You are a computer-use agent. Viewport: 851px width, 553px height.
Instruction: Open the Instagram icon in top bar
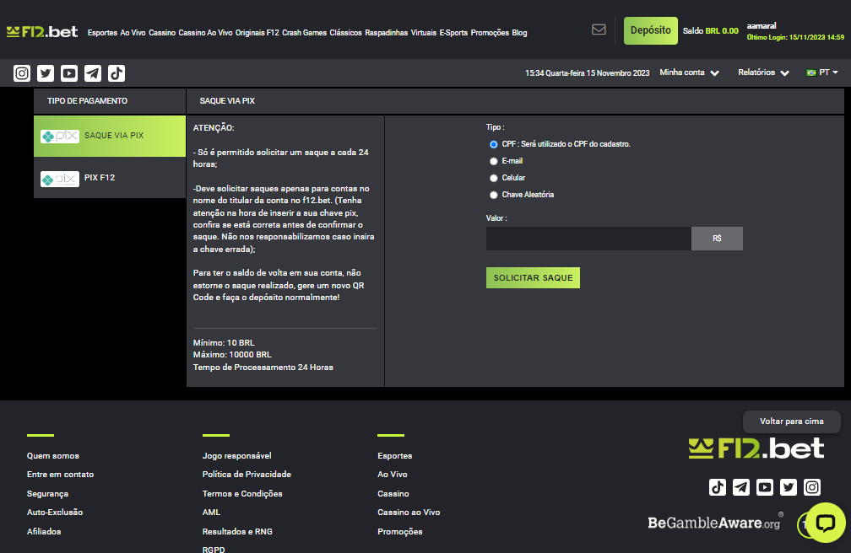[22, 73]
